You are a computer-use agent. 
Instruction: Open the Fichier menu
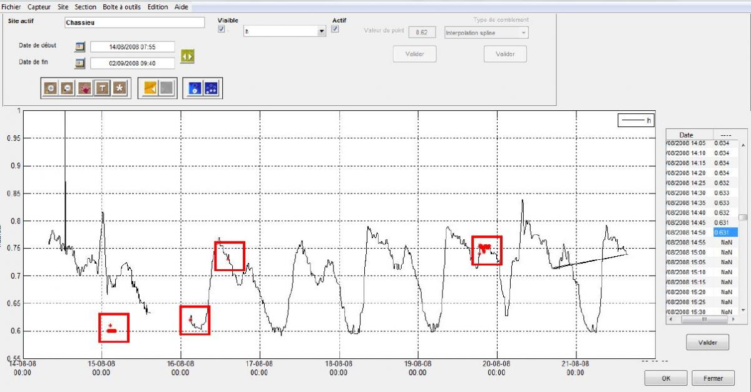click(x=11, y=7)
